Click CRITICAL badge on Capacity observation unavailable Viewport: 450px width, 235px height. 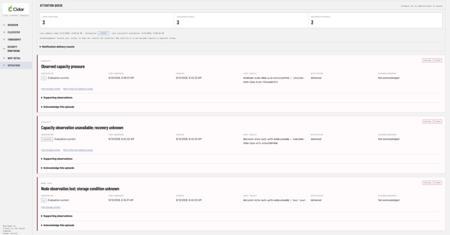click(428, 122)
